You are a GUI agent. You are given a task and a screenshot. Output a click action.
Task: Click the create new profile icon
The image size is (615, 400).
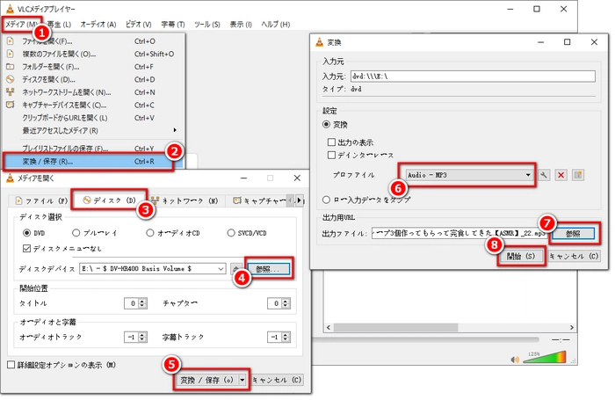click(x=577, y=175)
